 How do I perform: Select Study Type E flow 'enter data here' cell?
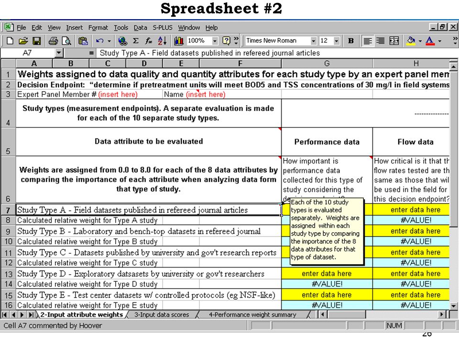click(x=411, y=295)
